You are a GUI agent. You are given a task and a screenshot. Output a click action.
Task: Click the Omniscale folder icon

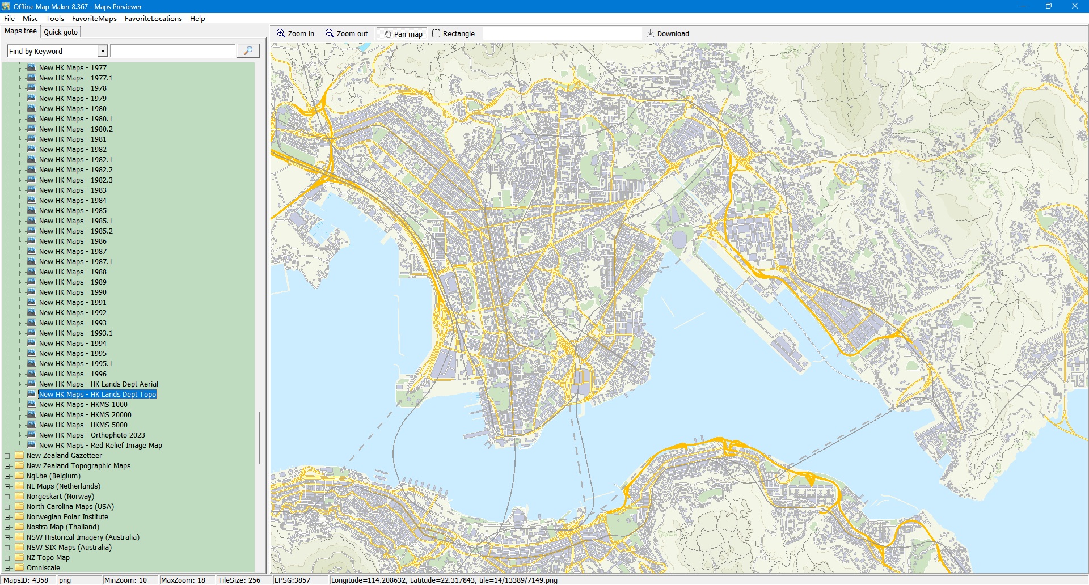20,568
